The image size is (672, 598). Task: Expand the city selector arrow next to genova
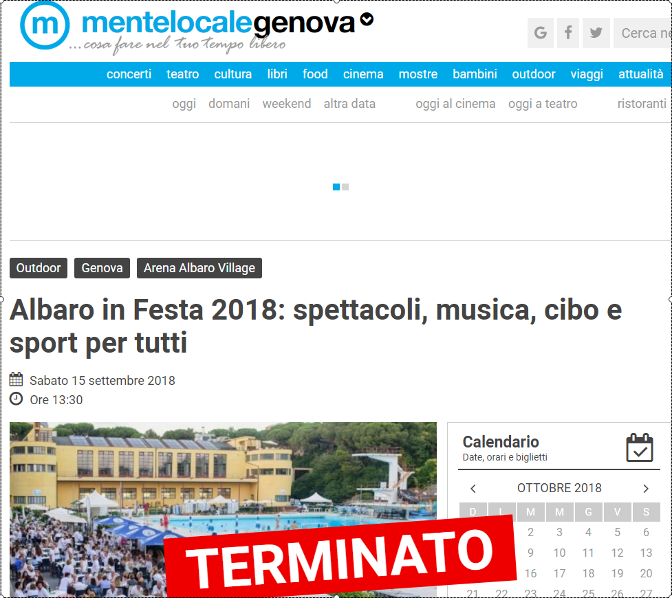[x=367, y=19]
